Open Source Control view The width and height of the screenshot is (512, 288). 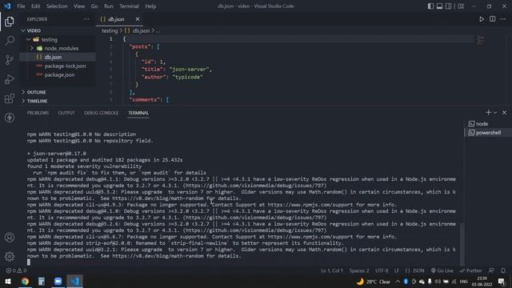pyautogui.click(x=10, y=60)
